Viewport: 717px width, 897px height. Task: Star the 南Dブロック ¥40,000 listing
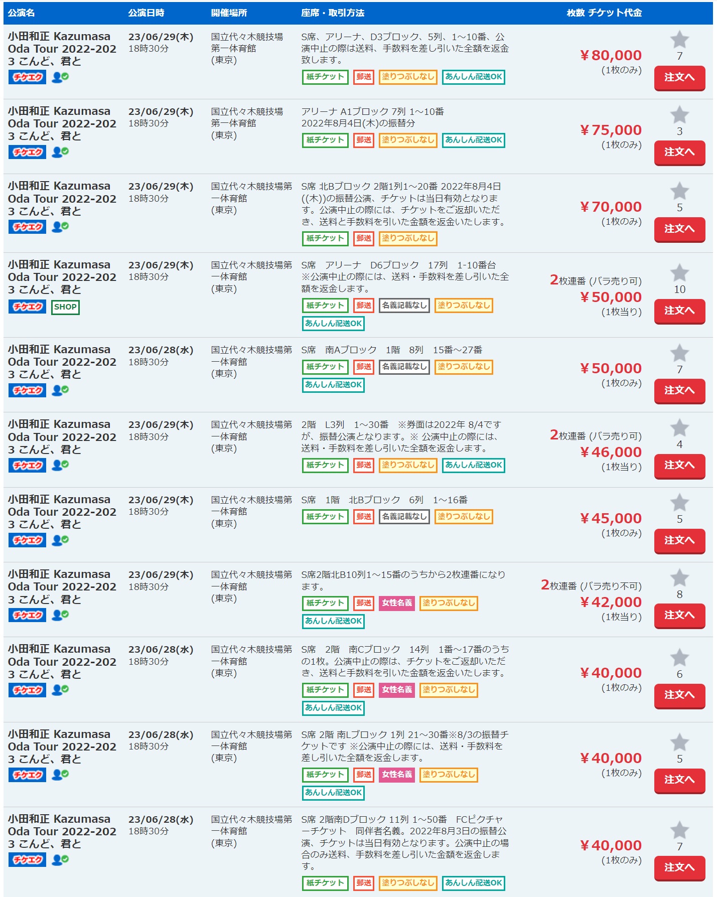click(679, 830)
